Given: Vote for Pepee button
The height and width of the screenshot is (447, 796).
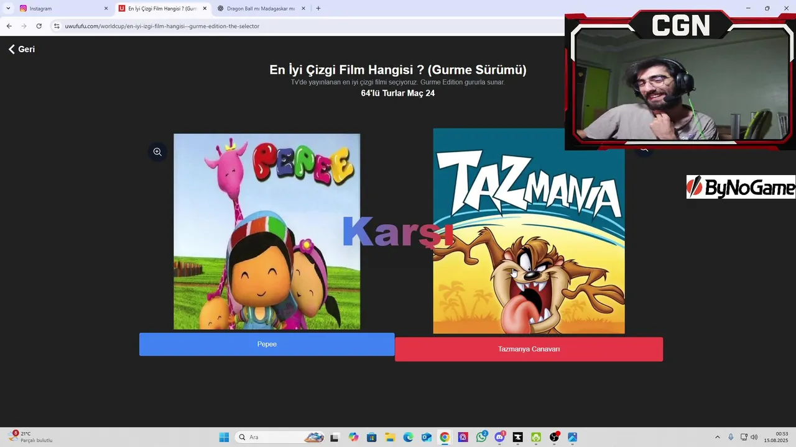Looking at the screenshot, I should pyautogui.click(x=267, y=344).
